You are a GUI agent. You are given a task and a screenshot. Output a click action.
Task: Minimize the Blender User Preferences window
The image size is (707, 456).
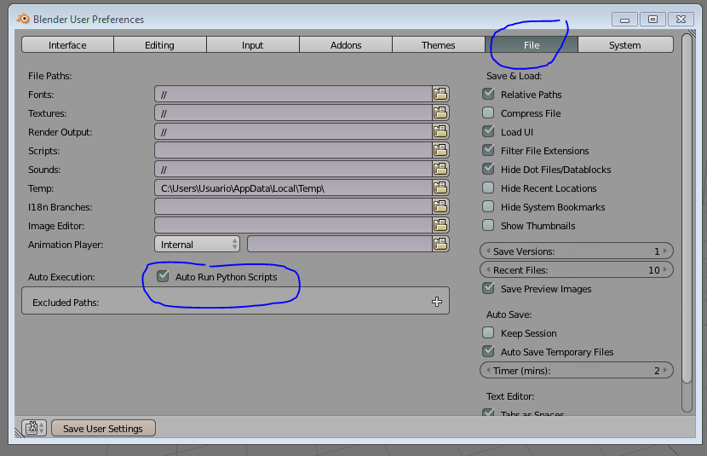coord(624,19)
